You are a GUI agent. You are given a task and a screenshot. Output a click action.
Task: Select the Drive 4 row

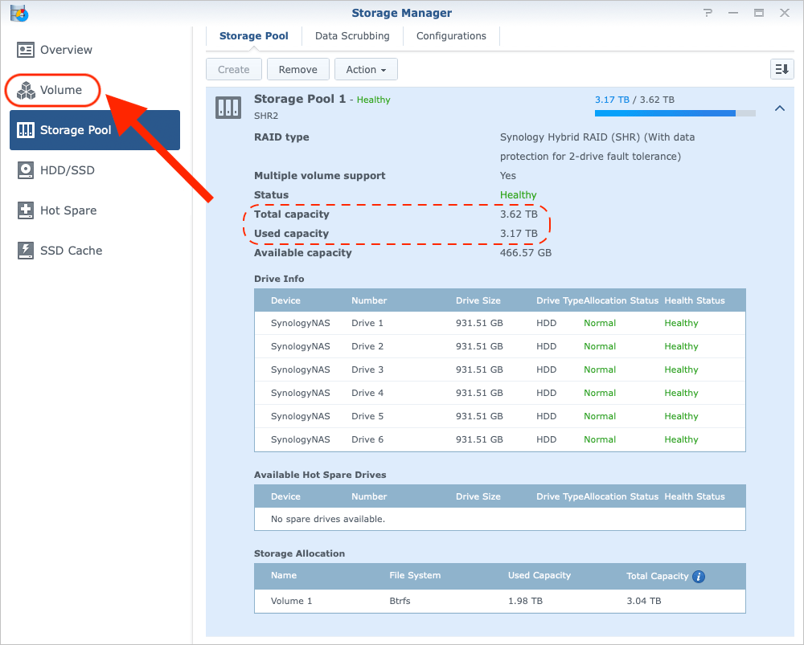tap(500, 393)
